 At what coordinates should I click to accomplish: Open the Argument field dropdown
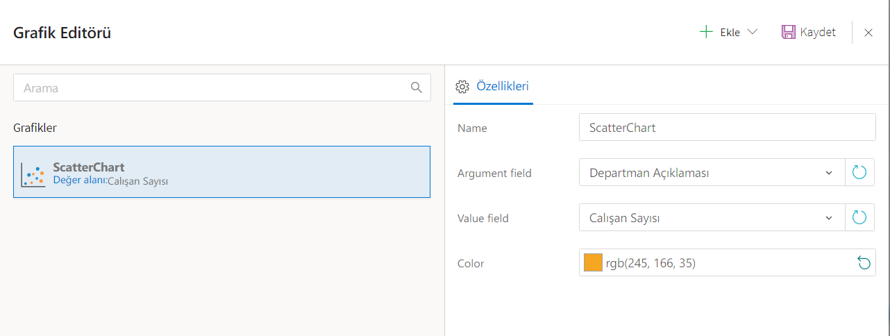(x=828, y=173)
